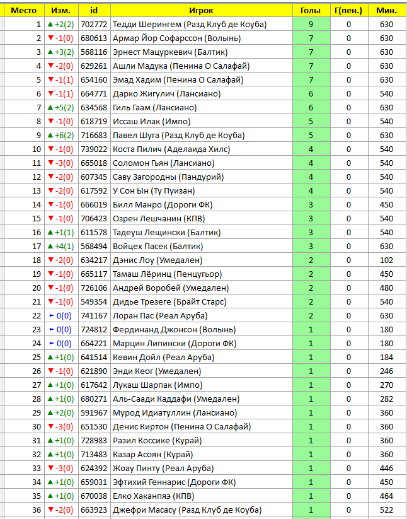Click cell Тадеуш Лещински (Балтик)
The height and width of the screenshot is (519, 407).
pos(202,233)
